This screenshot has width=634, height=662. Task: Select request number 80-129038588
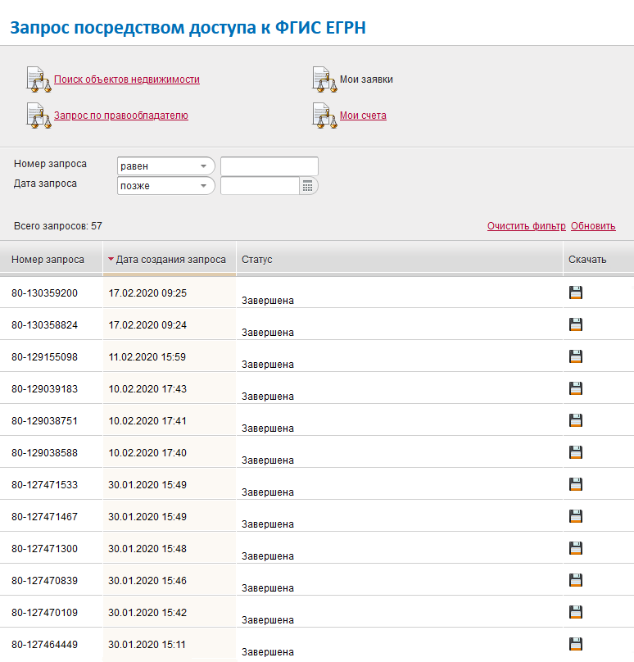[x=44, y=452]
